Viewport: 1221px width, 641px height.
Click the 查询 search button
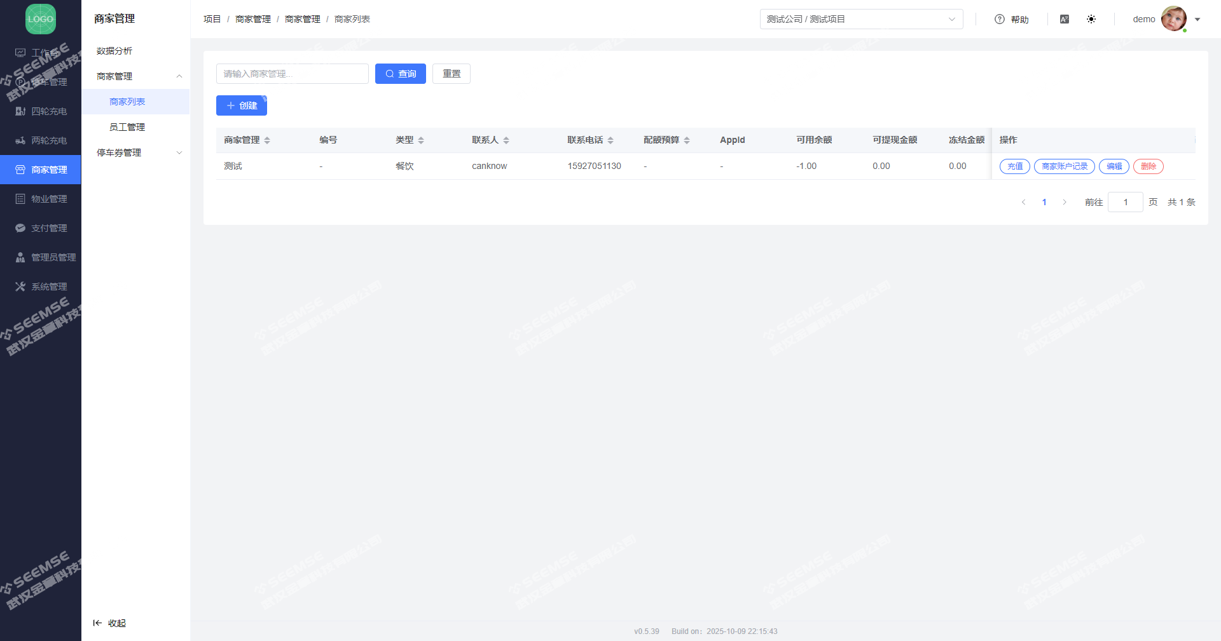[400, 74]
